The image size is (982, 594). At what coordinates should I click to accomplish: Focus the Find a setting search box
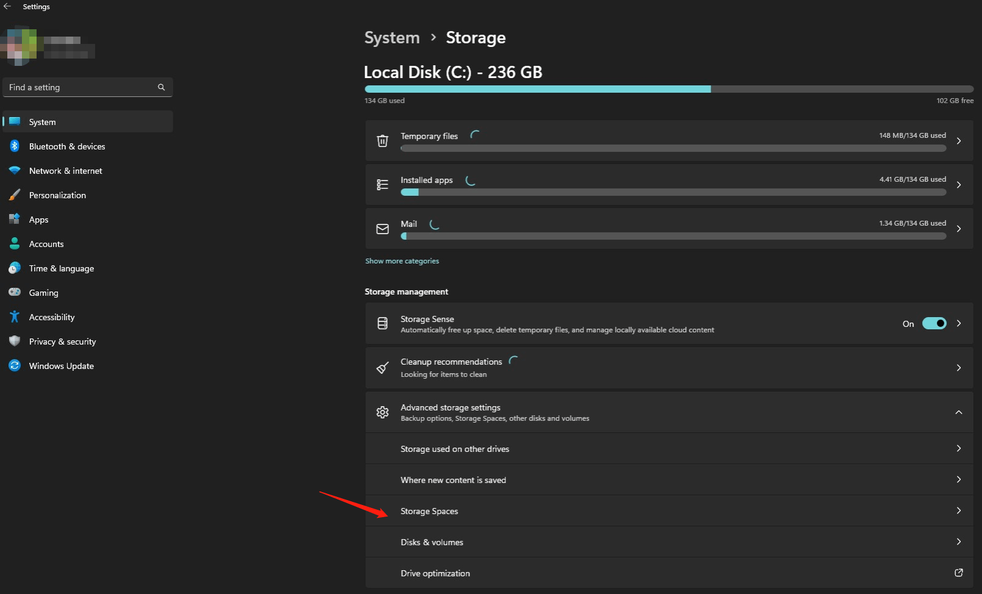pos(79,87)
